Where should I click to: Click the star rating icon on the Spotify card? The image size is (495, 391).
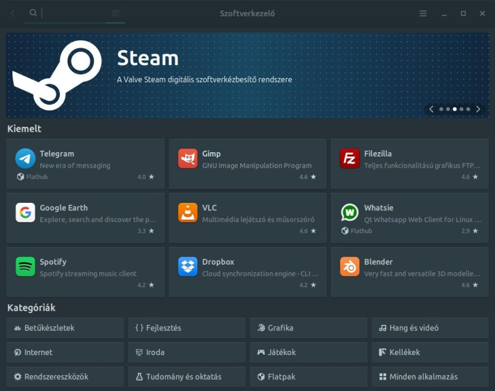point(151,285)
